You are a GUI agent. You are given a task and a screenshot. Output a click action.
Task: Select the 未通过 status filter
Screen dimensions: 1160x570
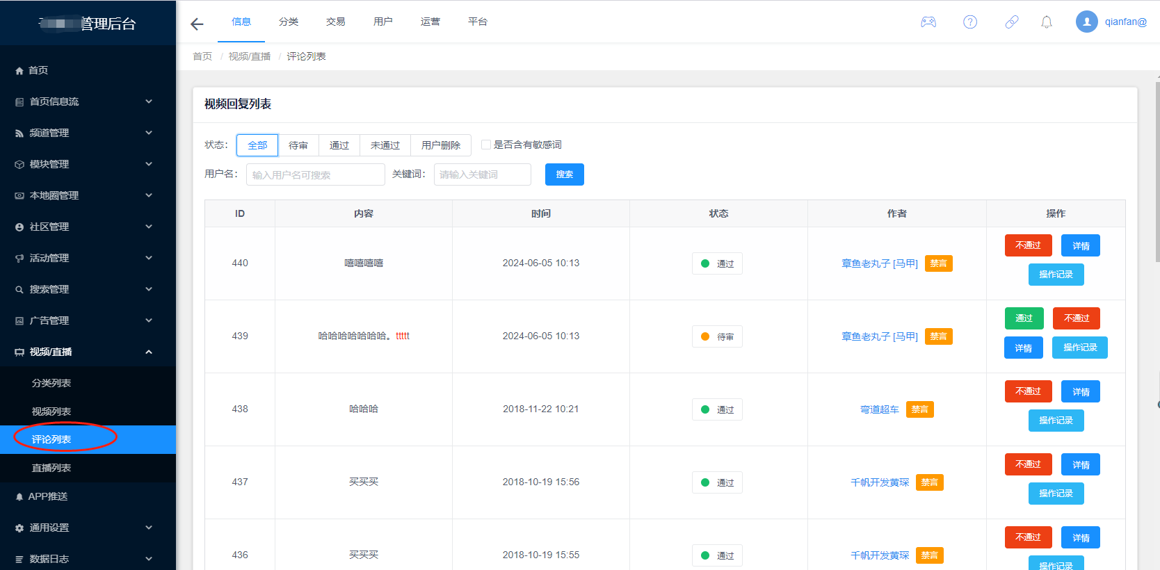(385, 145)
